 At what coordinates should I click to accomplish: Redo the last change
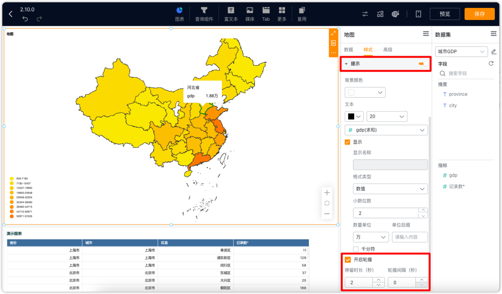(39, 19)
